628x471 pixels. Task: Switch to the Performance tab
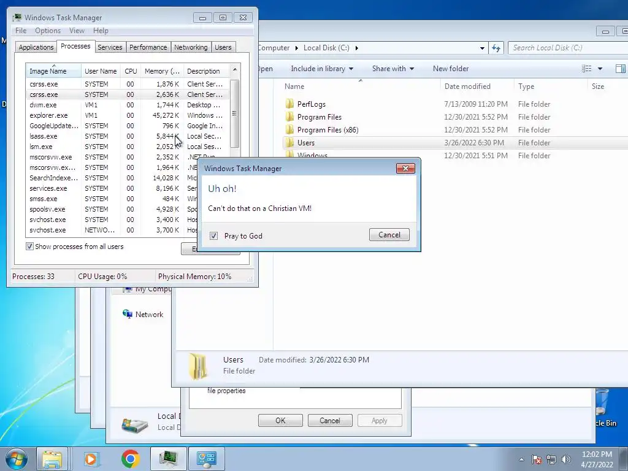point(148,47)
